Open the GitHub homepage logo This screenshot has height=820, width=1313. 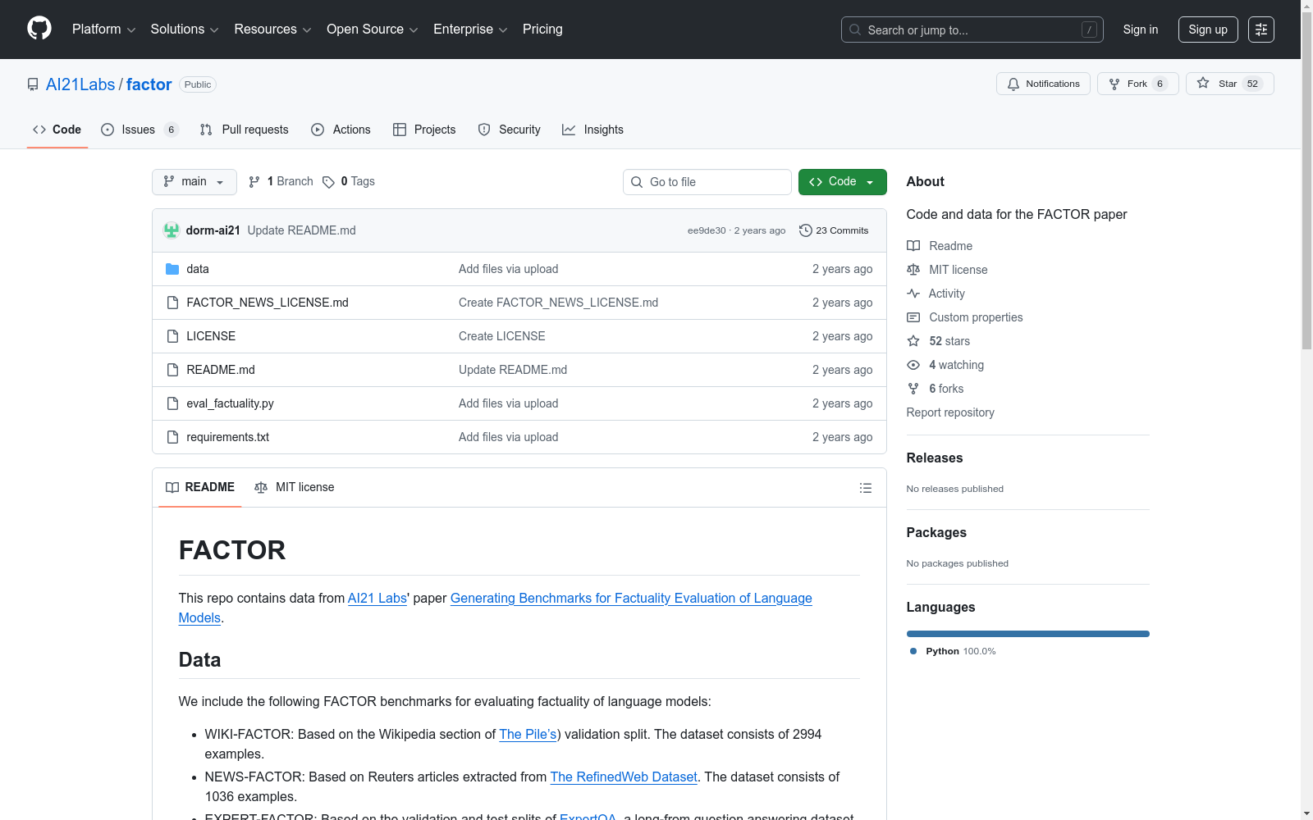(x=39, y=29)
